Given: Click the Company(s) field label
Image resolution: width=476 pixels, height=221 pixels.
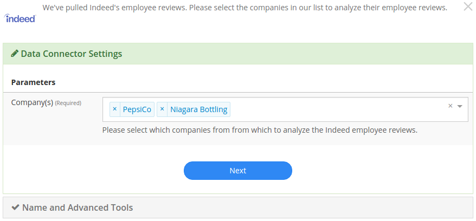Looking at the screenshot, I should point(32,103).
